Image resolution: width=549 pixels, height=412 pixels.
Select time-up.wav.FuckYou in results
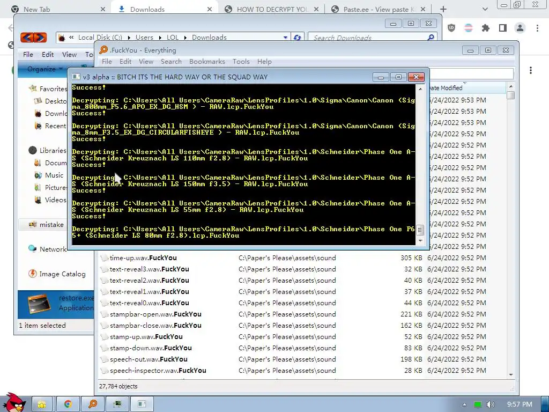143,258
